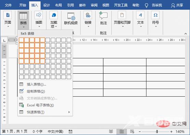Select the top-left cell of table grid

(x=21, y=40)
